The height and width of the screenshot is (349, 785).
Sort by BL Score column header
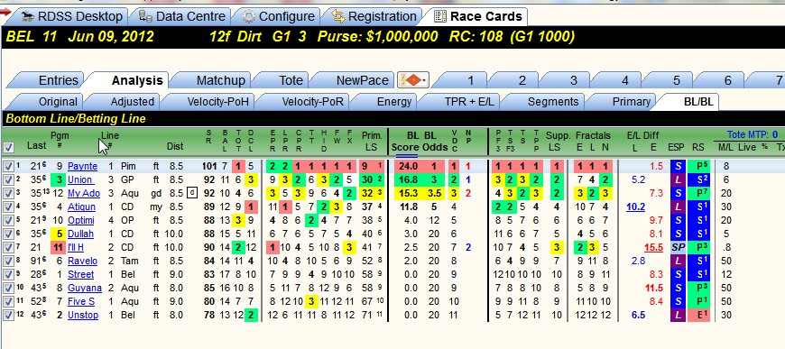405,142
